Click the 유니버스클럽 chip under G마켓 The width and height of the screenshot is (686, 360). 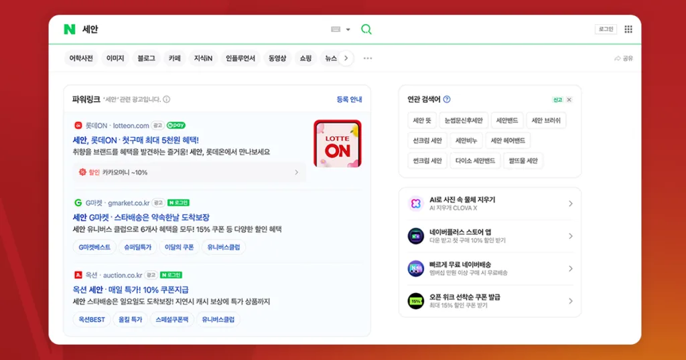(224, 248)
